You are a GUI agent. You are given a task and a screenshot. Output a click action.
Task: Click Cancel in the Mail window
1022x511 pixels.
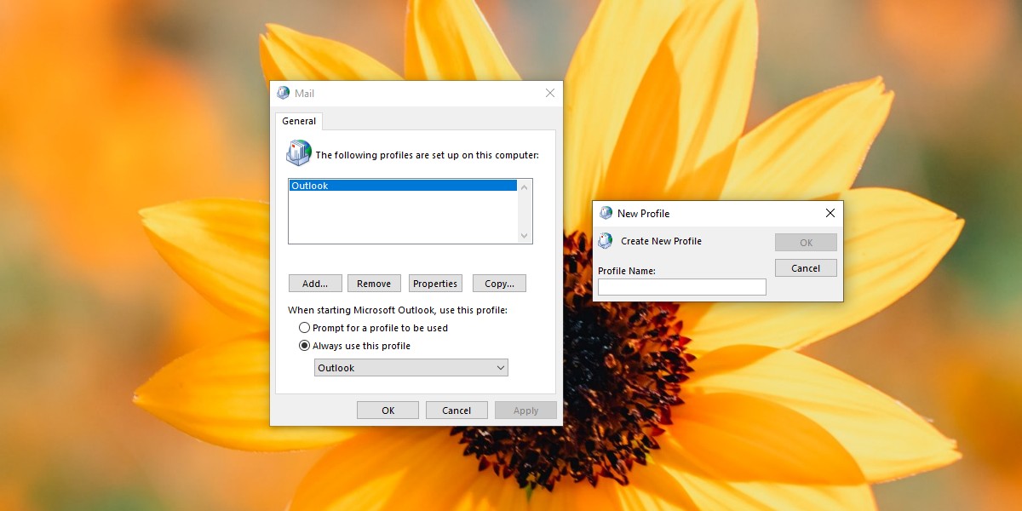[x=456, y=411]
